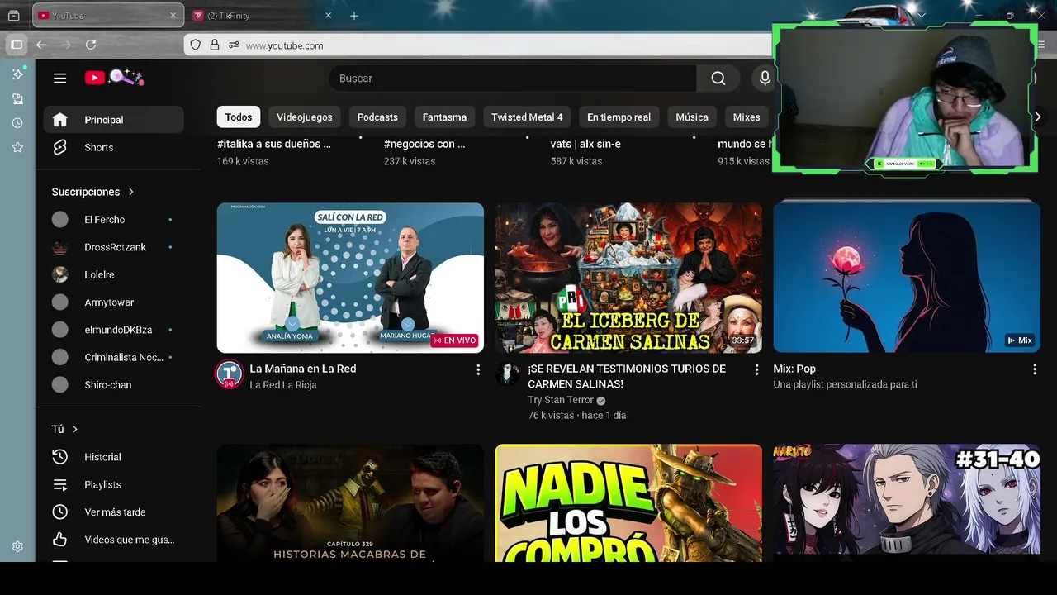Open options menu for Mix: Pop

click(x=1034, y=370)
